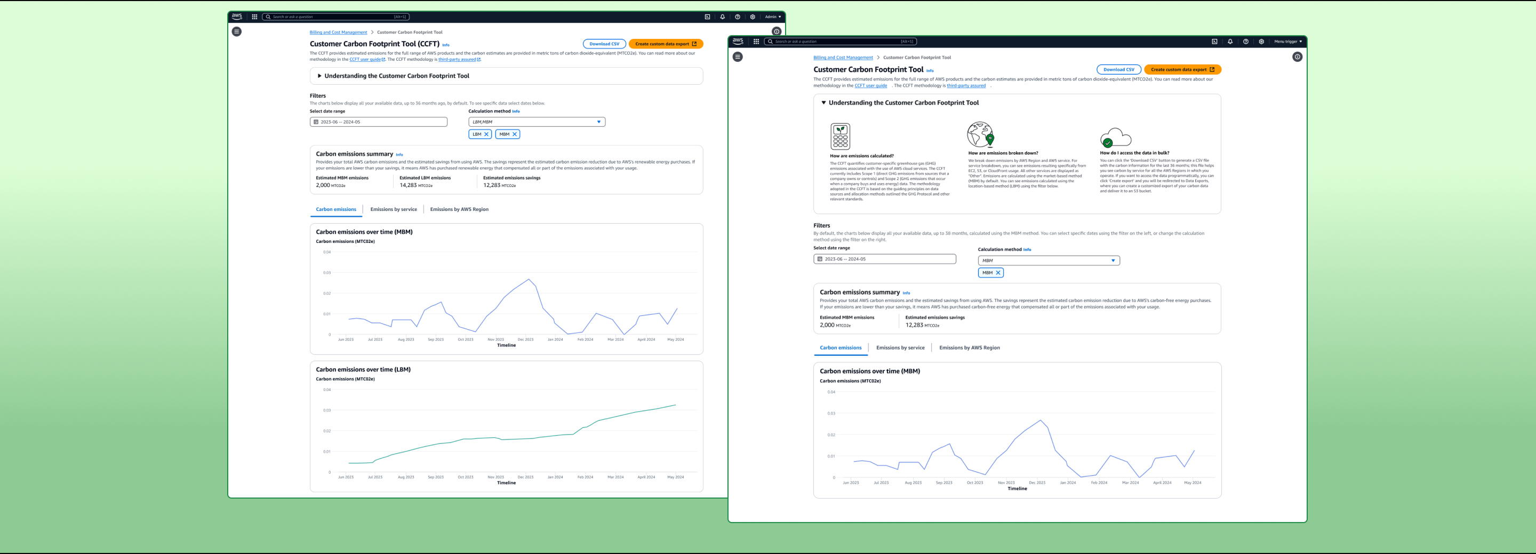Open side navigation hamburger in left window
Image resolution: width=1536 pixels, height=554 pixels.
point(237,31)
